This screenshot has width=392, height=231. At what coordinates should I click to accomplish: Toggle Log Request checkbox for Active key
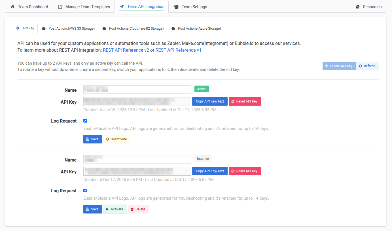point(85,121)
